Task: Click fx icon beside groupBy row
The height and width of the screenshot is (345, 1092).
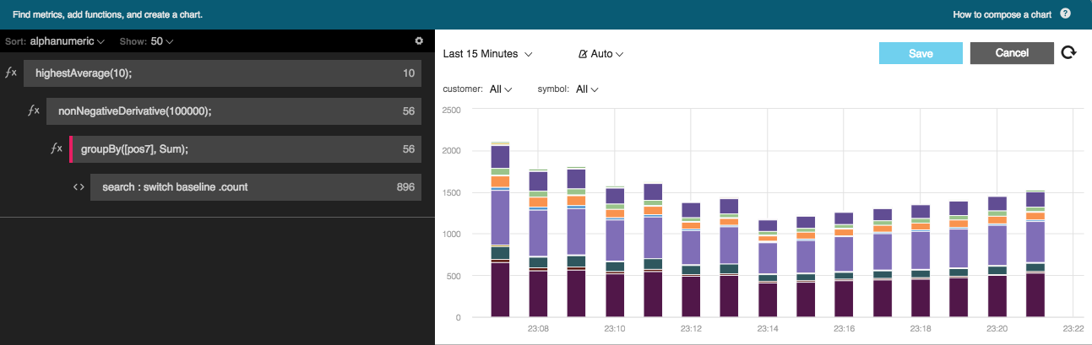Action: pyautogui.click(x=57, y=148)
